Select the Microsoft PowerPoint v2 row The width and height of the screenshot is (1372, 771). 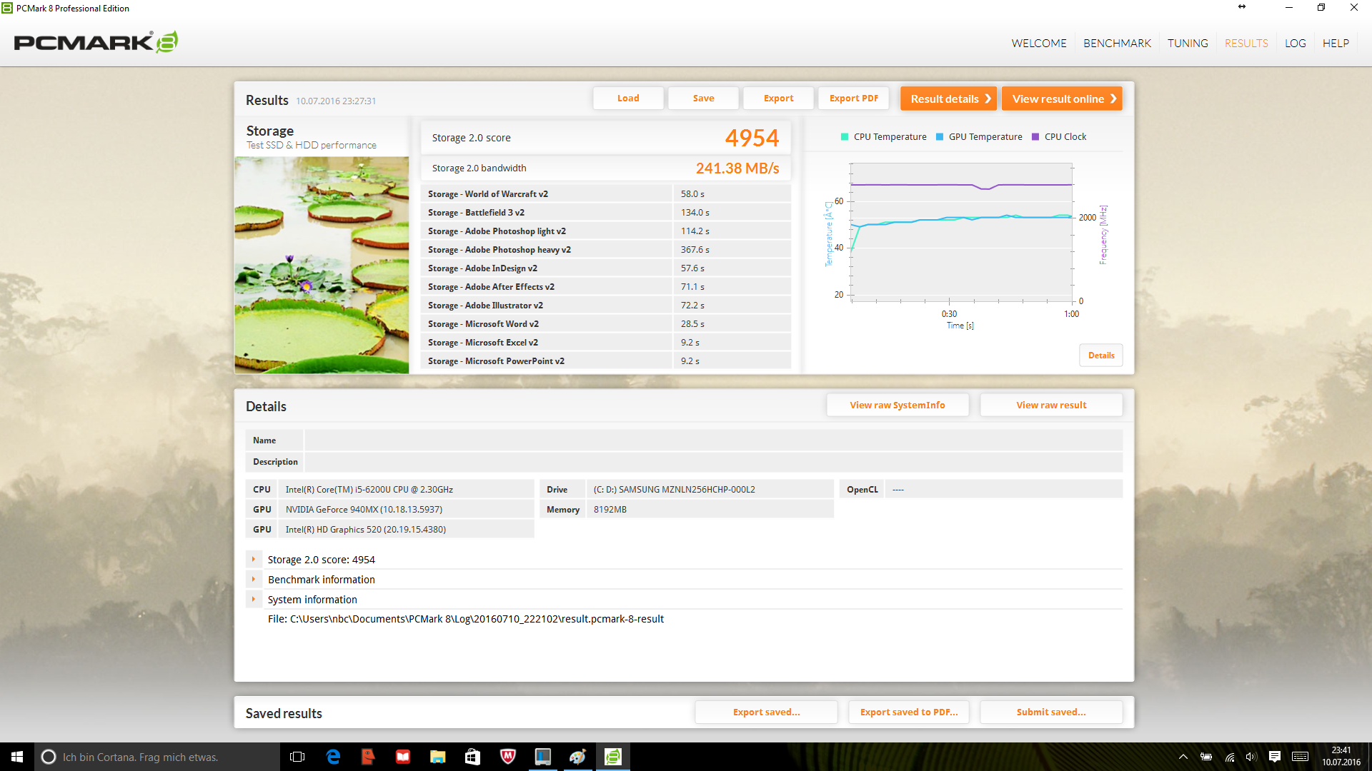(x=606, y=361)
